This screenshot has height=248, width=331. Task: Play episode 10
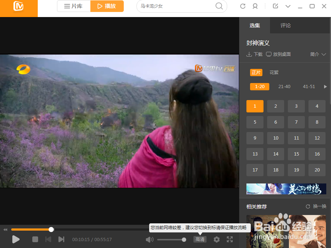[275, 138]
